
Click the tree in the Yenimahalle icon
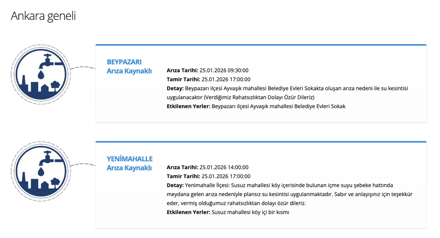[55, 181]
